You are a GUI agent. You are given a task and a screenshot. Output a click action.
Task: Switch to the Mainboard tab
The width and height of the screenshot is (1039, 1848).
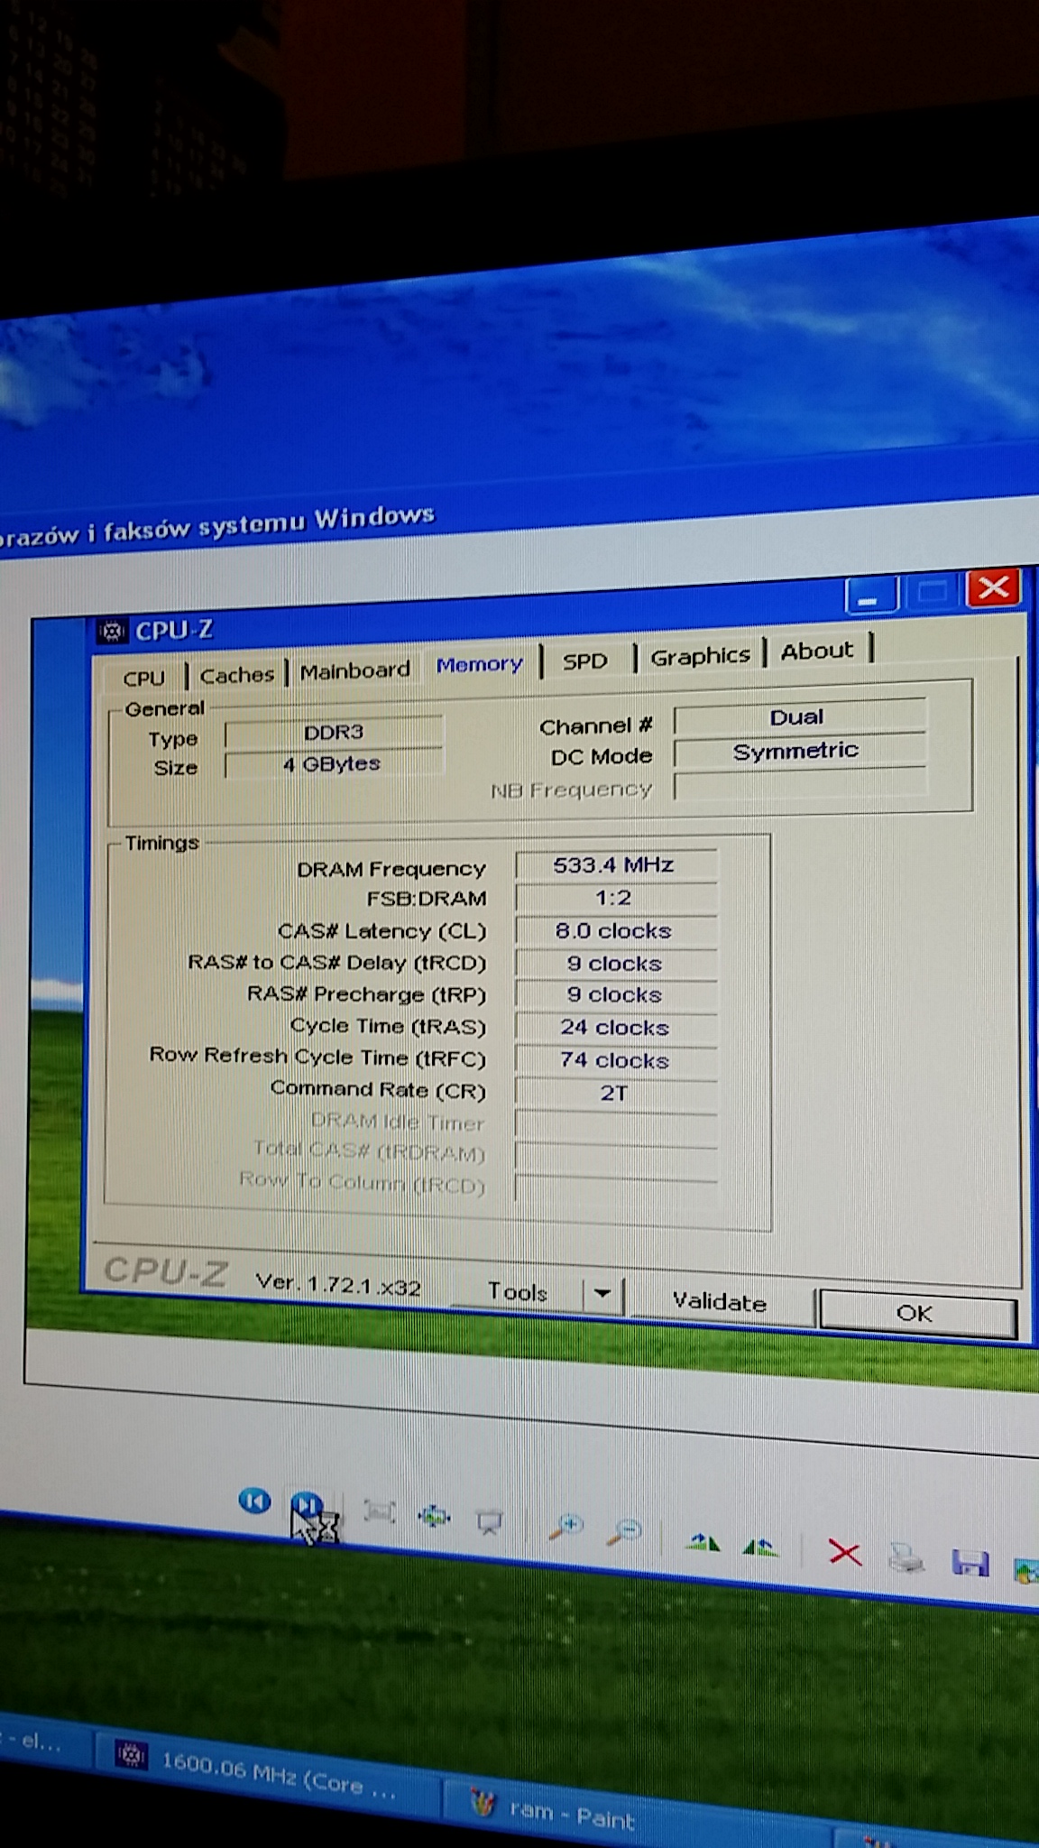click(354, 670)
